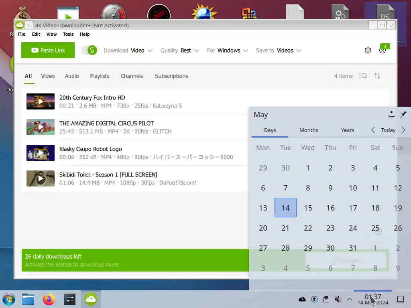Expand hidden system tray icons
The width and height of the screenshot is (411, 308).
pos(350,299)
